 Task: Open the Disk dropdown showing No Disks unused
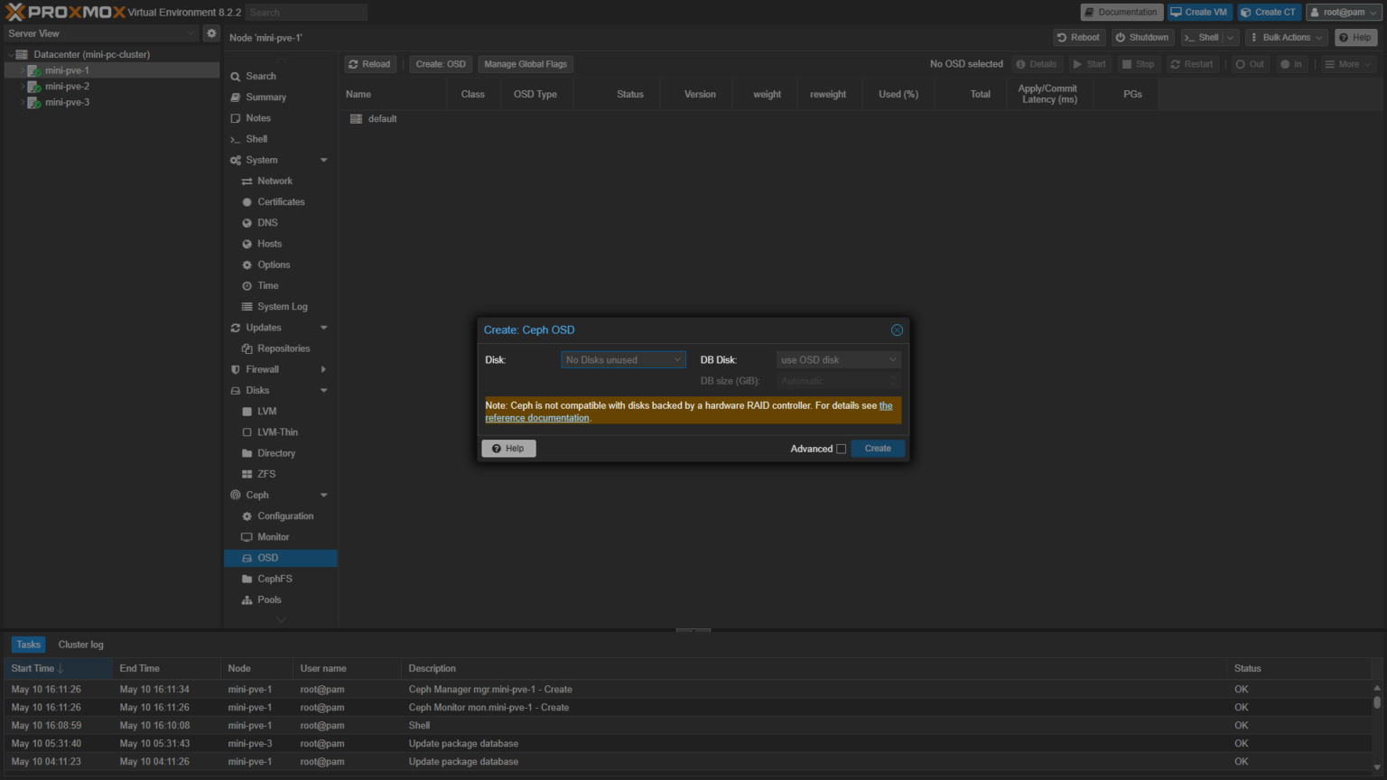click(623, 360)
